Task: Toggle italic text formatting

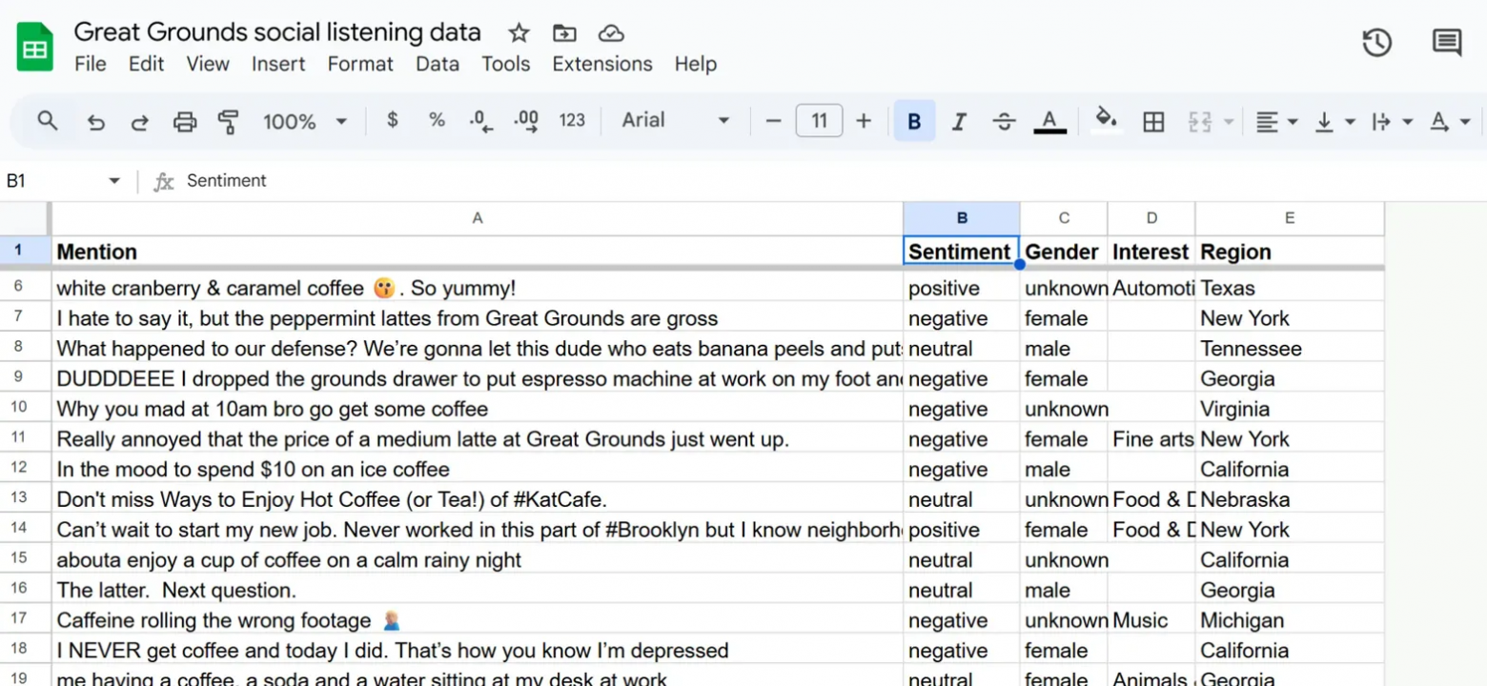Action: tap(959, 122)
